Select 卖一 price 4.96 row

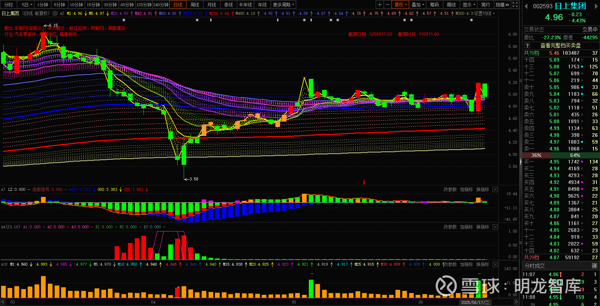tap(561, 149)
